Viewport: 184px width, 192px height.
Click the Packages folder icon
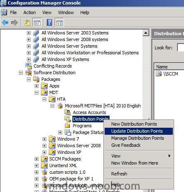36,79
